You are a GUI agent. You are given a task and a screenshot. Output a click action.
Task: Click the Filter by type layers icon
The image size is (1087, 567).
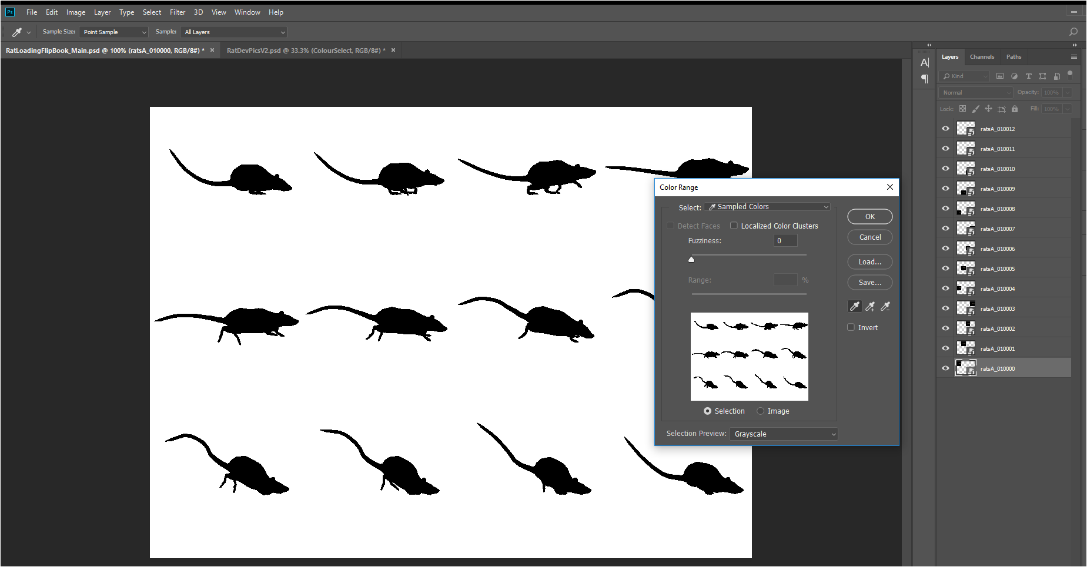[1028, 76]
